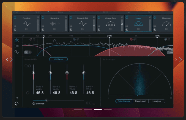
Task: Enable the Stereoize power toggle
Action: pyautogui.click(x=34, y=104)
